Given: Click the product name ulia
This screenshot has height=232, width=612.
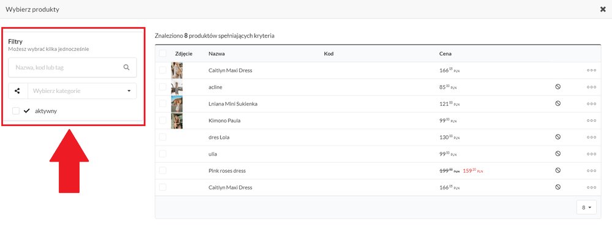Looking at the screenshot, I should point(213,154).
